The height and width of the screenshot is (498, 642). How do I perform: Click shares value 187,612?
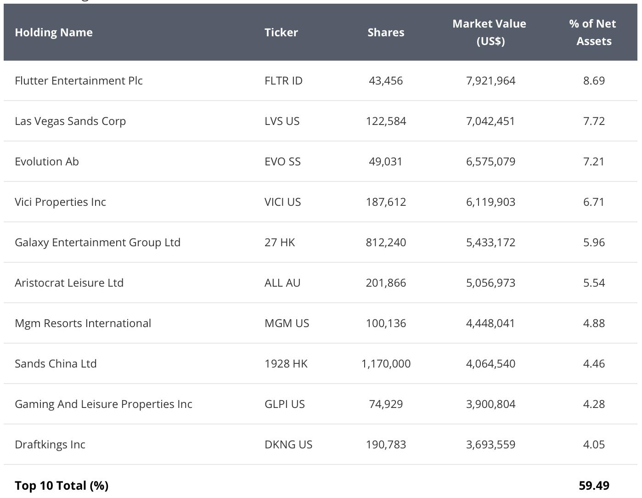(386, 202)
